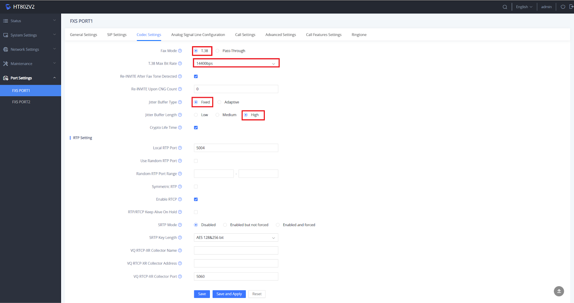574x303 pixels.
Task: Select FXS PORT2 in sidebar
Action: 30,102
